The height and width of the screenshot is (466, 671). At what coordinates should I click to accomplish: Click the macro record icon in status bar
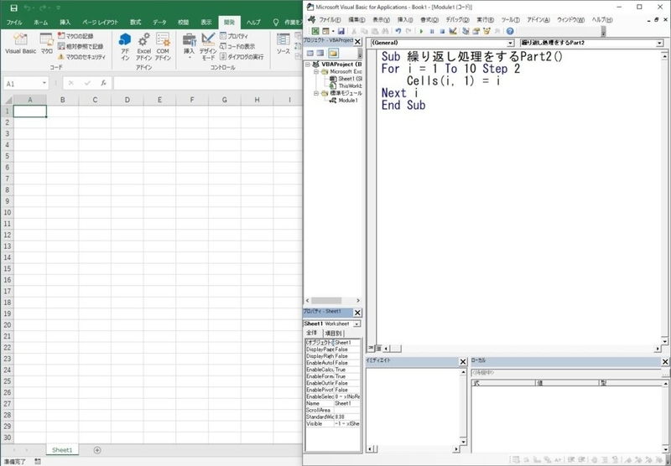[x=38, y=461]
